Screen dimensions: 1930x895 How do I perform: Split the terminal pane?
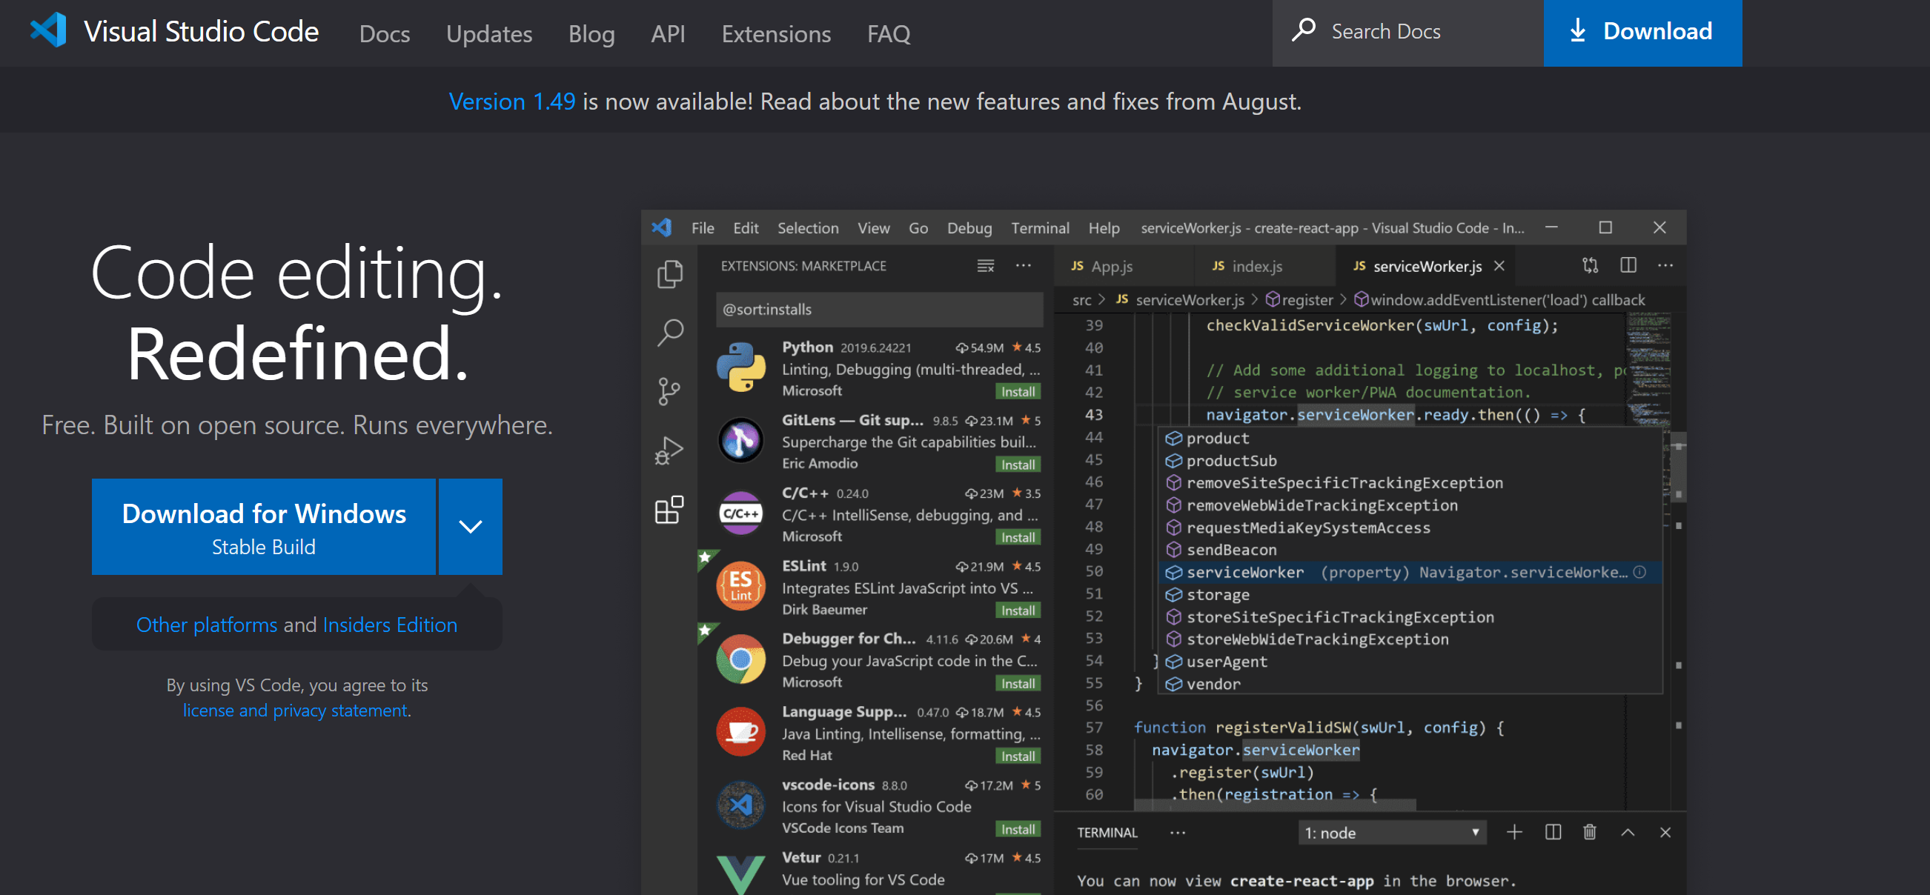click(x=1553, y=832)
